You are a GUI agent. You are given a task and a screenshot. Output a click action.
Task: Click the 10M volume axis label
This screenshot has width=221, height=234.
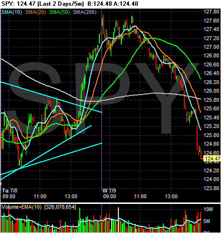[x=208, y=209]
